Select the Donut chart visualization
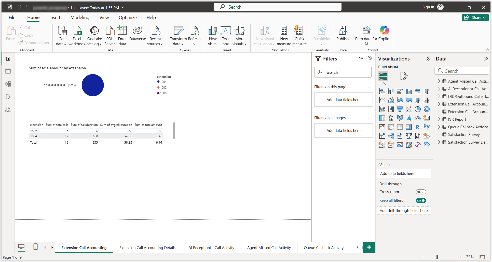Screen dimensions: 492x262 click(427, 109)
